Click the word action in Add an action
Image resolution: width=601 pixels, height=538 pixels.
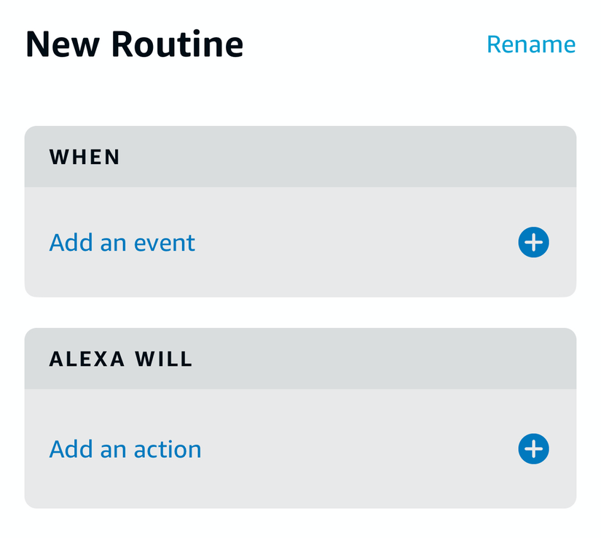point(168,450)
